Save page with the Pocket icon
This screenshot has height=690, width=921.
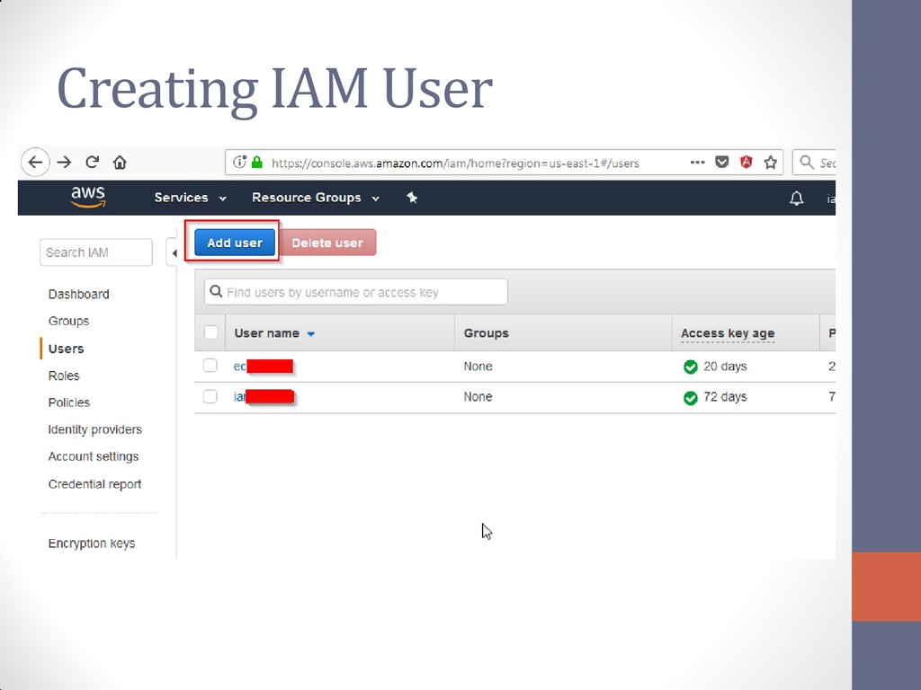[x=722, y=162]
